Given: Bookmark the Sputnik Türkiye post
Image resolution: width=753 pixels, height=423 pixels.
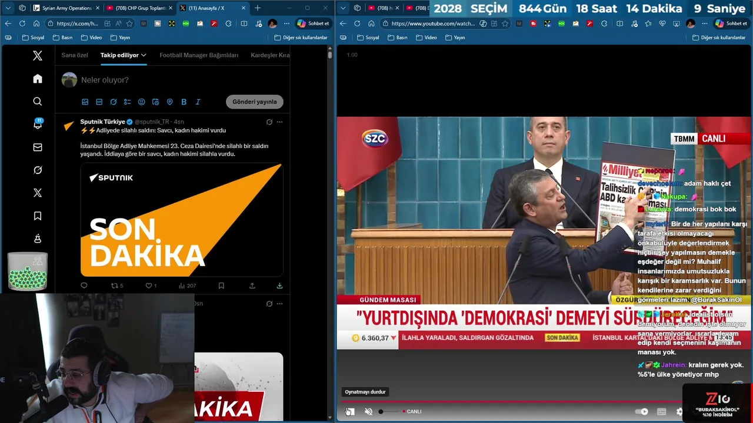Looking at the screenshot, I should tap(221, 286).
